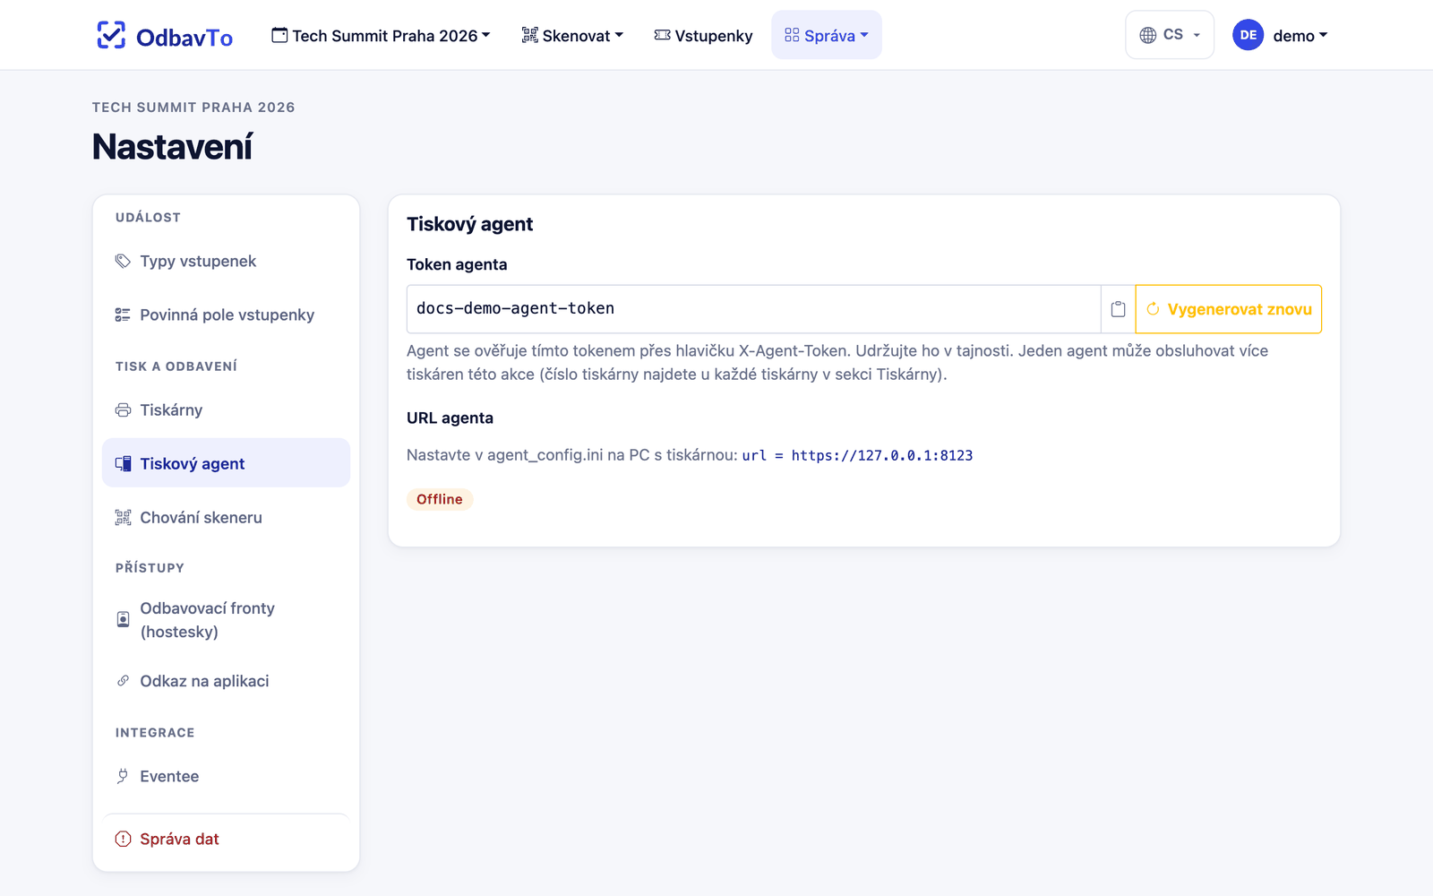Click the printer icon beside Tiskárny

pos(123,410)
